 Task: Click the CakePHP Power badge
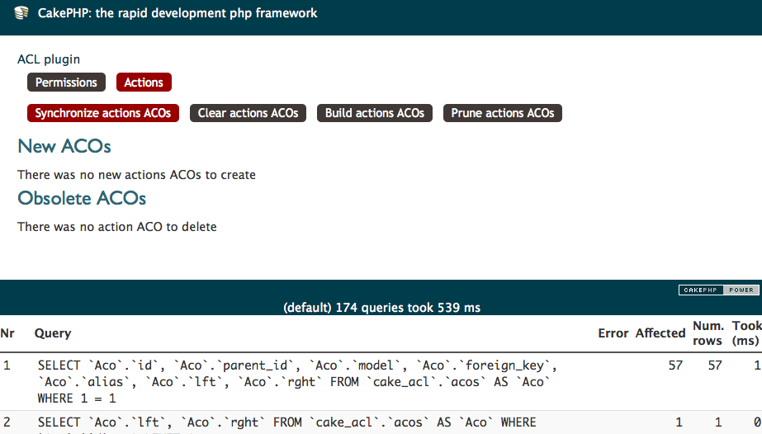pos(717,290)
